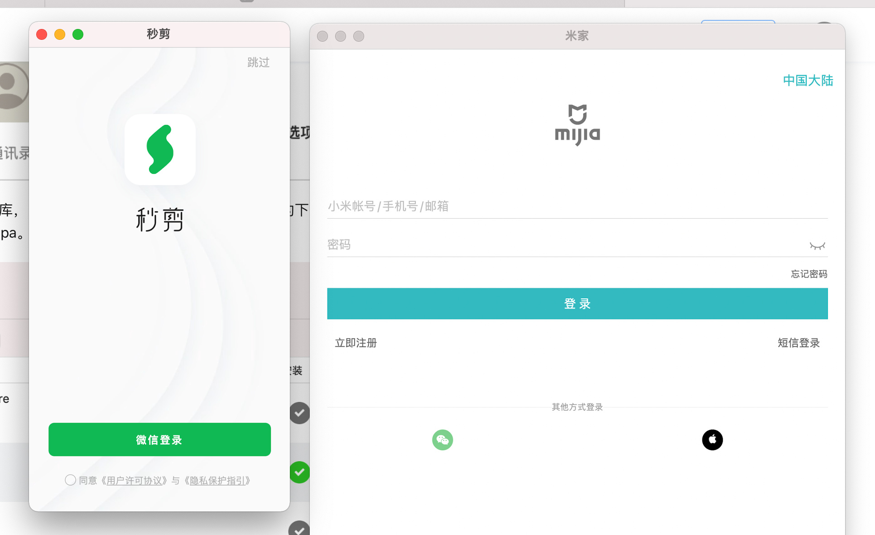
Task: Click the green checkmark beside 安装
Action: click(x=299, y=413)
